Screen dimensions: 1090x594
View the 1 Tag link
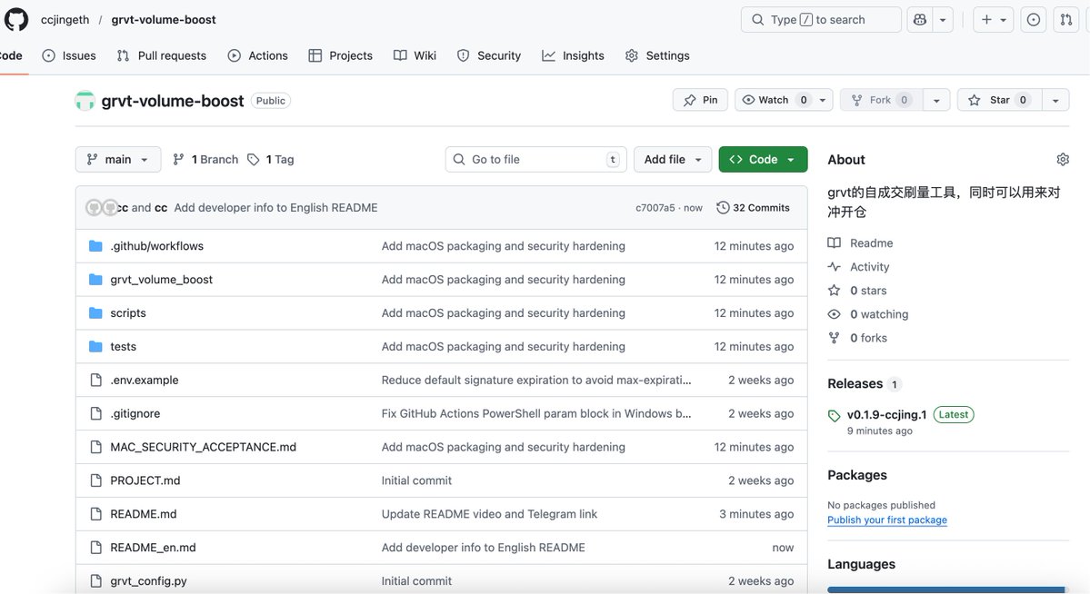(270, 159)
